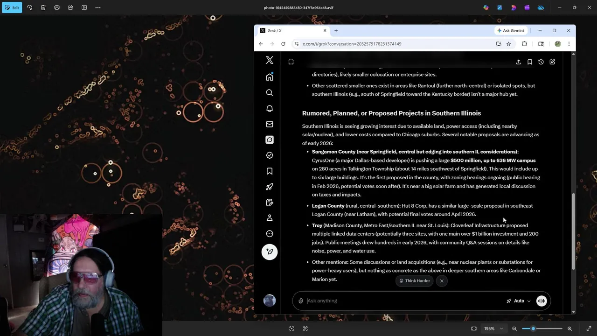Attach a file with paperclip icon

click(x=301, y=301)
